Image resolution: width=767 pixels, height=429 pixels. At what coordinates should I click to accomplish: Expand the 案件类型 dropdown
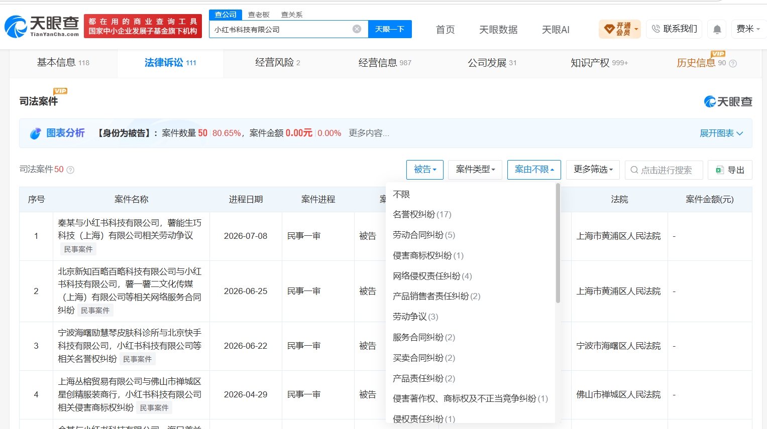[475, 170]
